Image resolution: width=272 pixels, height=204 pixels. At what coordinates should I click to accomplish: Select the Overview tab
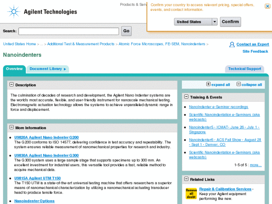click(14, 69)
